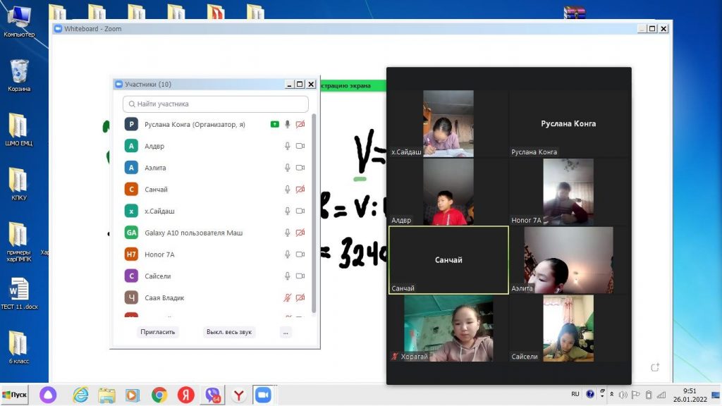
Task: Open Zoom from the taskbar
Action: click(x=263, y=395)
